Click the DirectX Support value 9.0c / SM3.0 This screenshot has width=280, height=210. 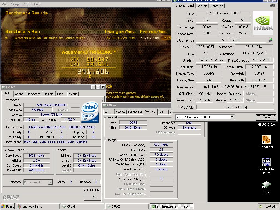(262, 60)
